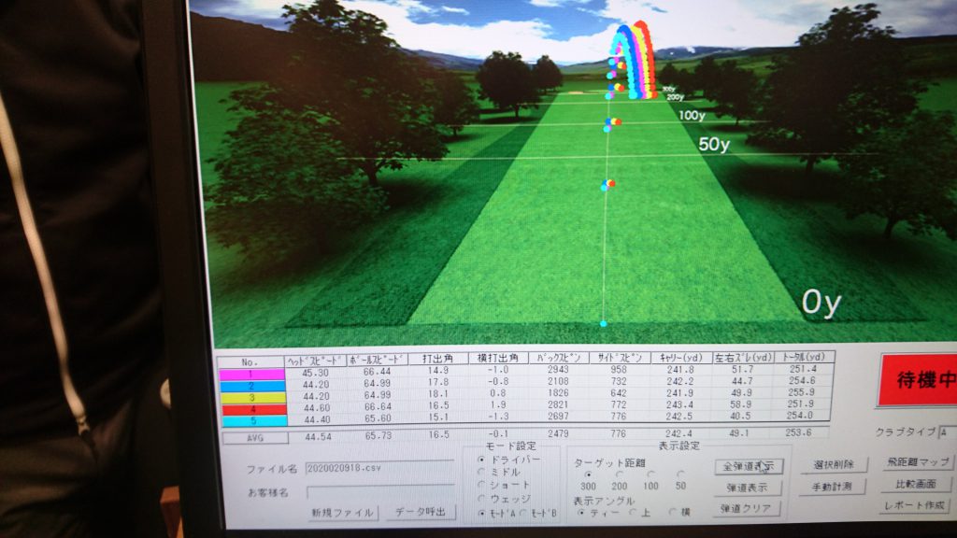957x538 pixels.
Task: Click the トータル(yd) column header
Action: (x=803, y=357)
